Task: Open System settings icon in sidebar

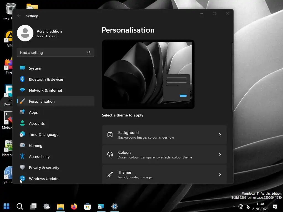Action: click(x=22, y=68)
